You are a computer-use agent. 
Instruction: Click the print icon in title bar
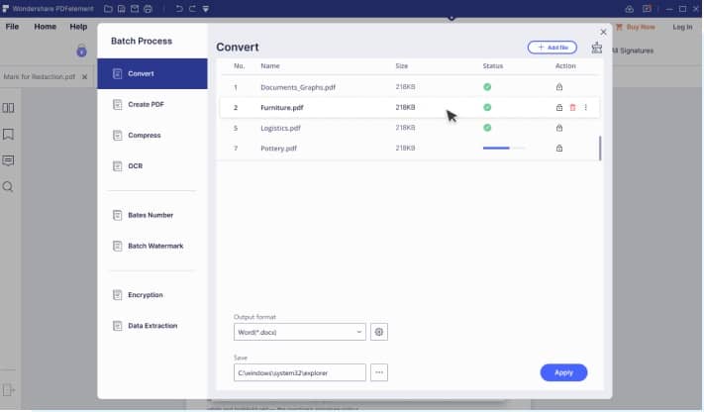pyautogui.click(x=148, y=9)
